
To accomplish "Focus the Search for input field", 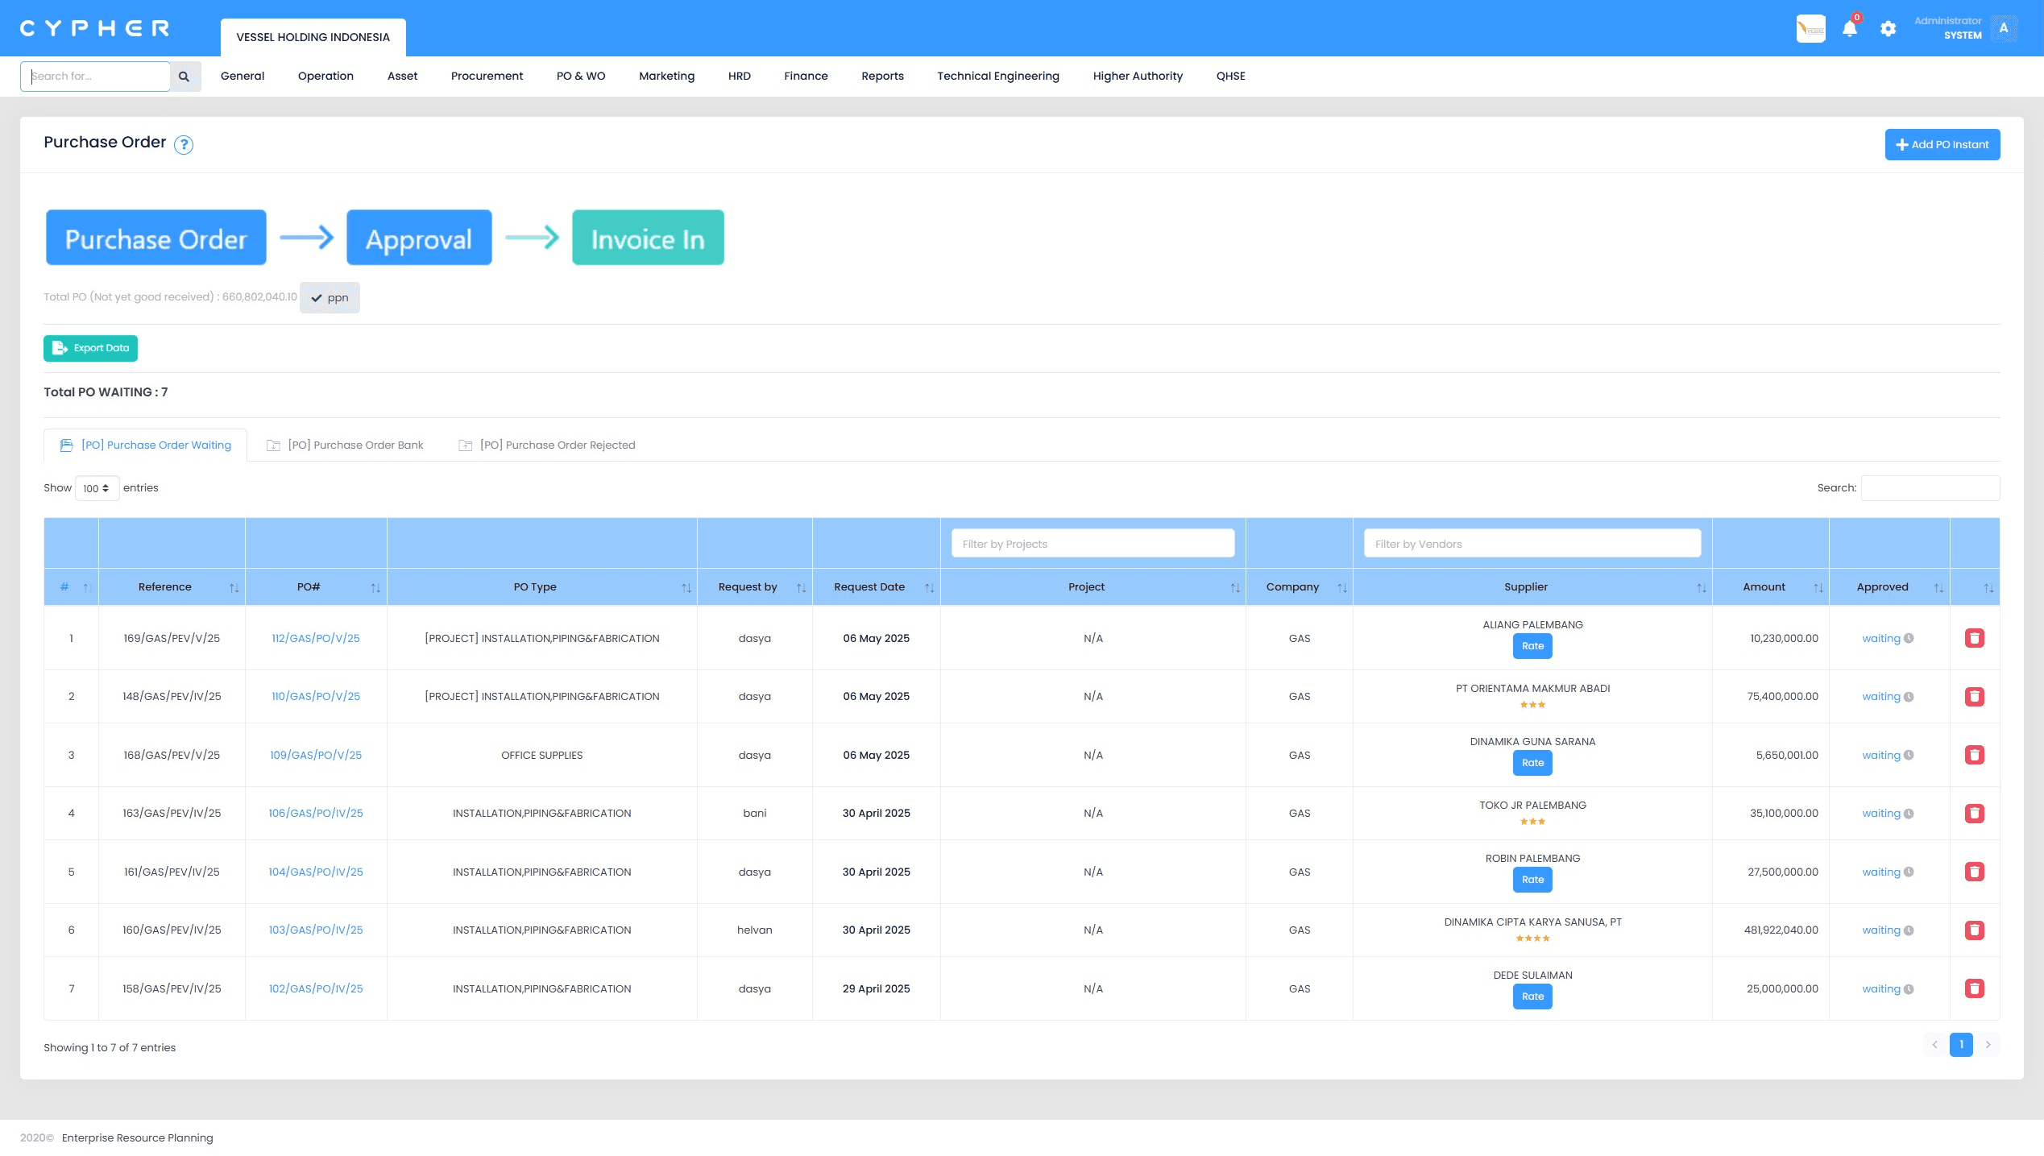I will [95, 77].
